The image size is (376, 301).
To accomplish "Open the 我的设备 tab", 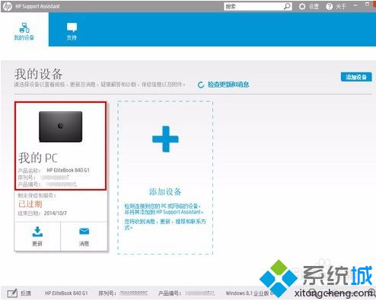I will tap(24, 31).
